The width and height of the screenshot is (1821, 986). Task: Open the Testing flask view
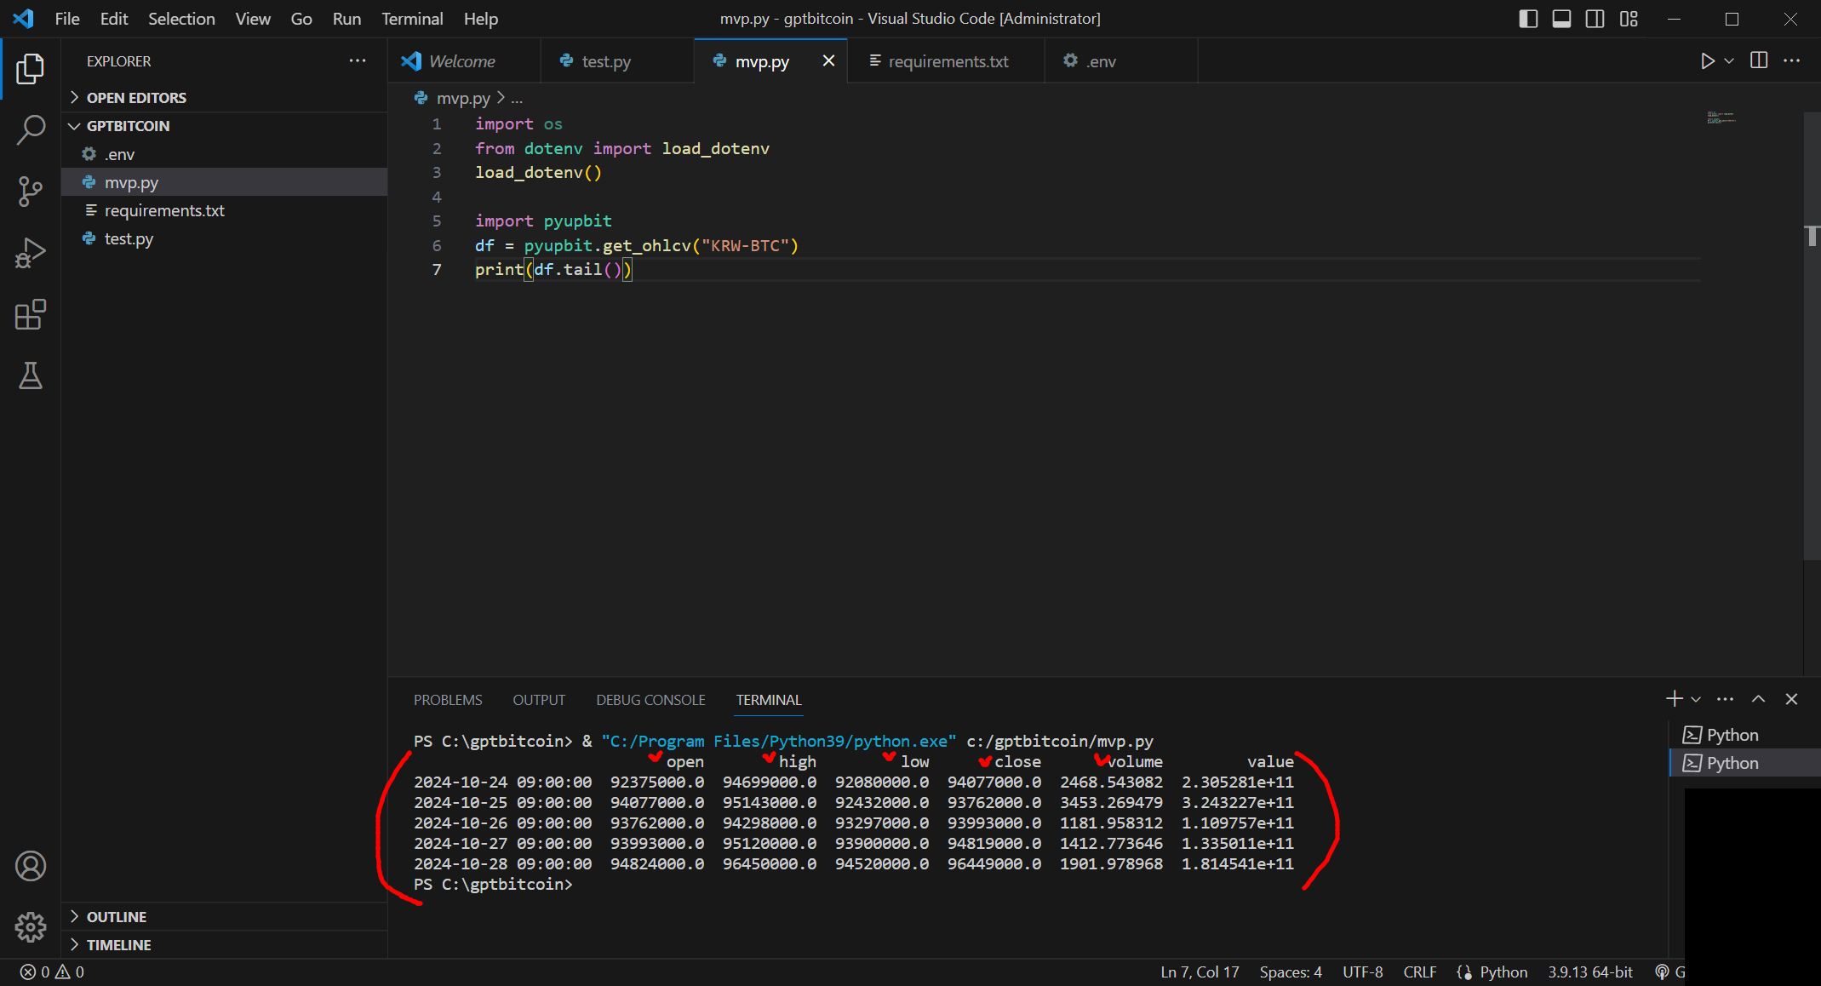[x=31, y=375]
